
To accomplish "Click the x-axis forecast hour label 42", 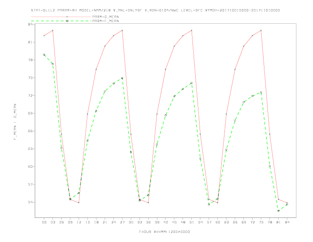I will click(x=166, y=222).
